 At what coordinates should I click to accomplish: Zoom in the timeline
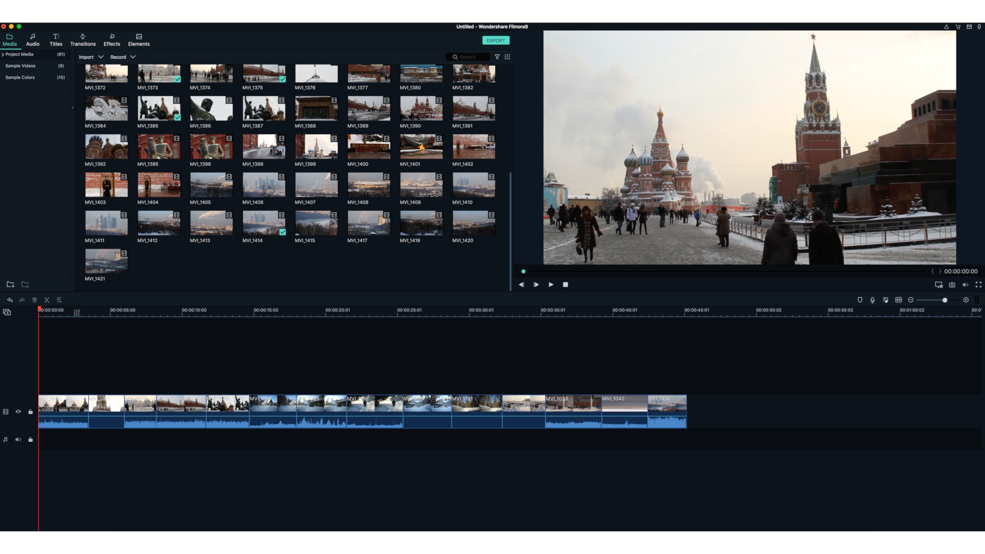[x=966, y=300]
